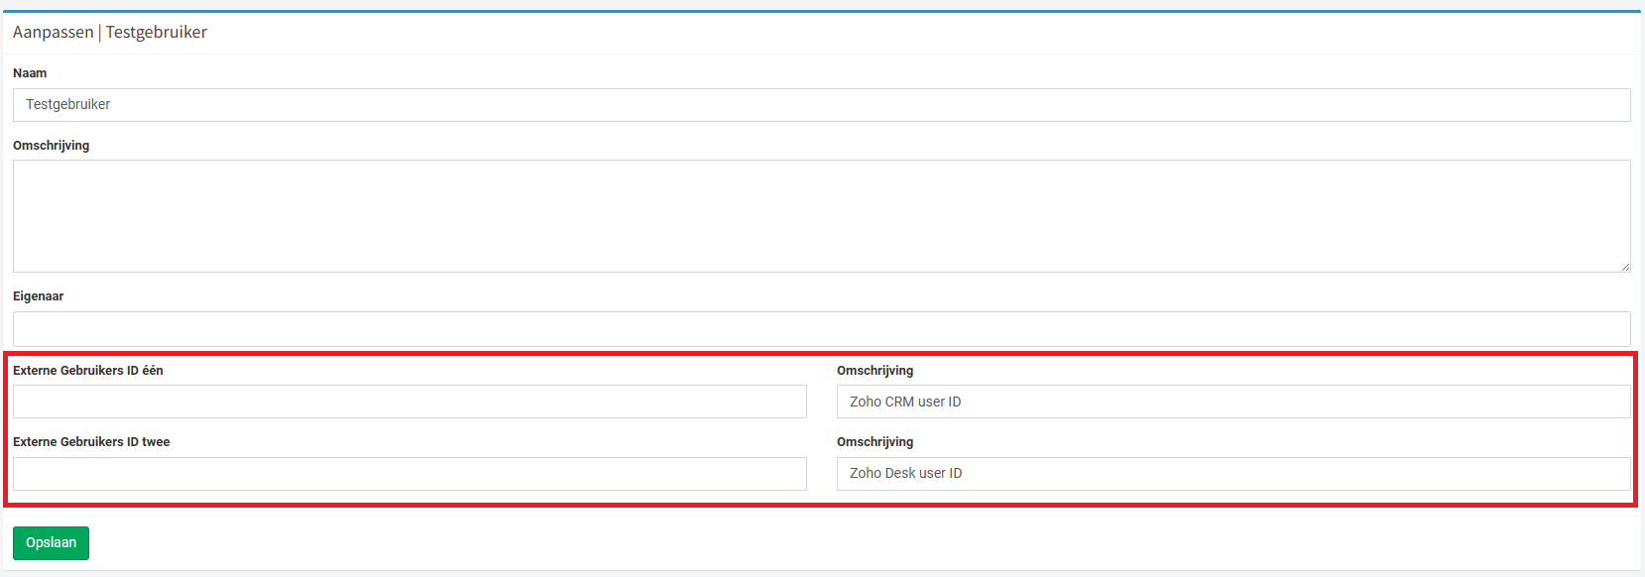Select the Zoho CRM user ID description field
This screenshot has height=577, width=1645.
(x=1234, y=402)
